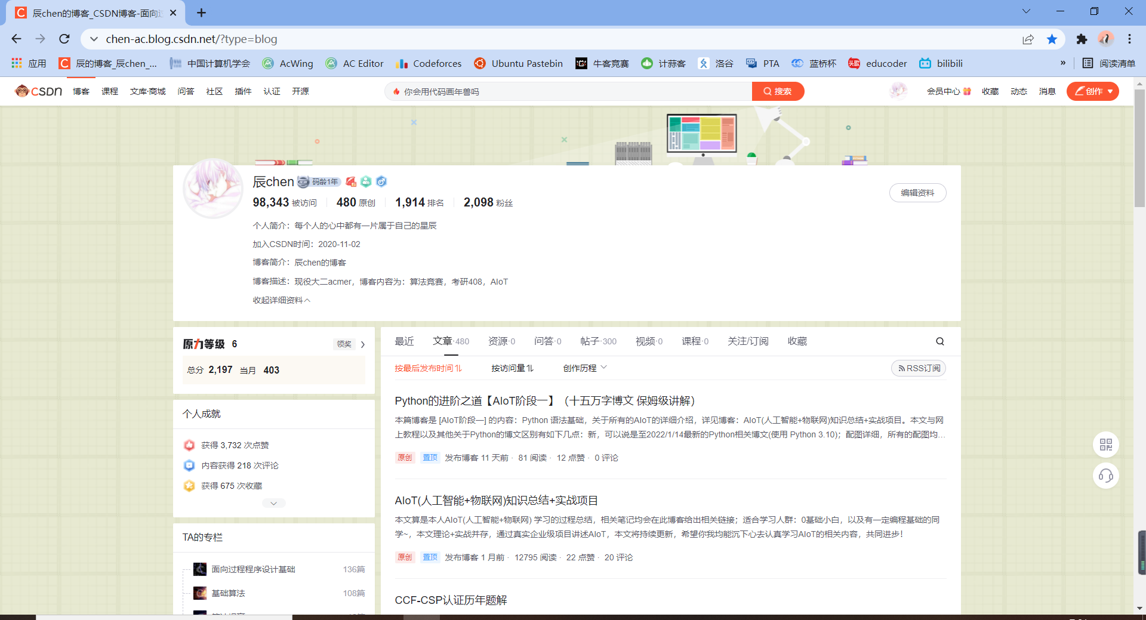Open Chrome three-dot menu
The height and width of the screenshot is (620, 1146).
[x=1129, y=39]
